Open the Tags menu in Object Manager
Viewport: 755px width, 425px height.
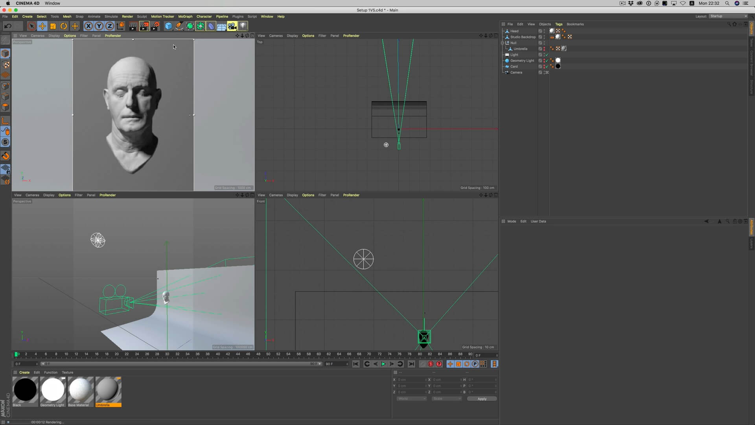tap(558, 24)
